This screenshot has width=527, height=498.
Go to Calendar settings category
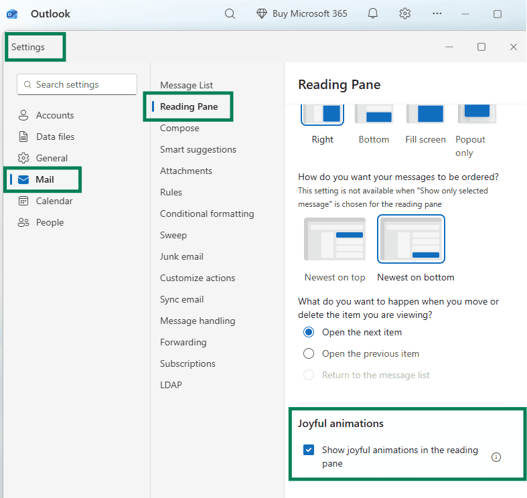54,201
